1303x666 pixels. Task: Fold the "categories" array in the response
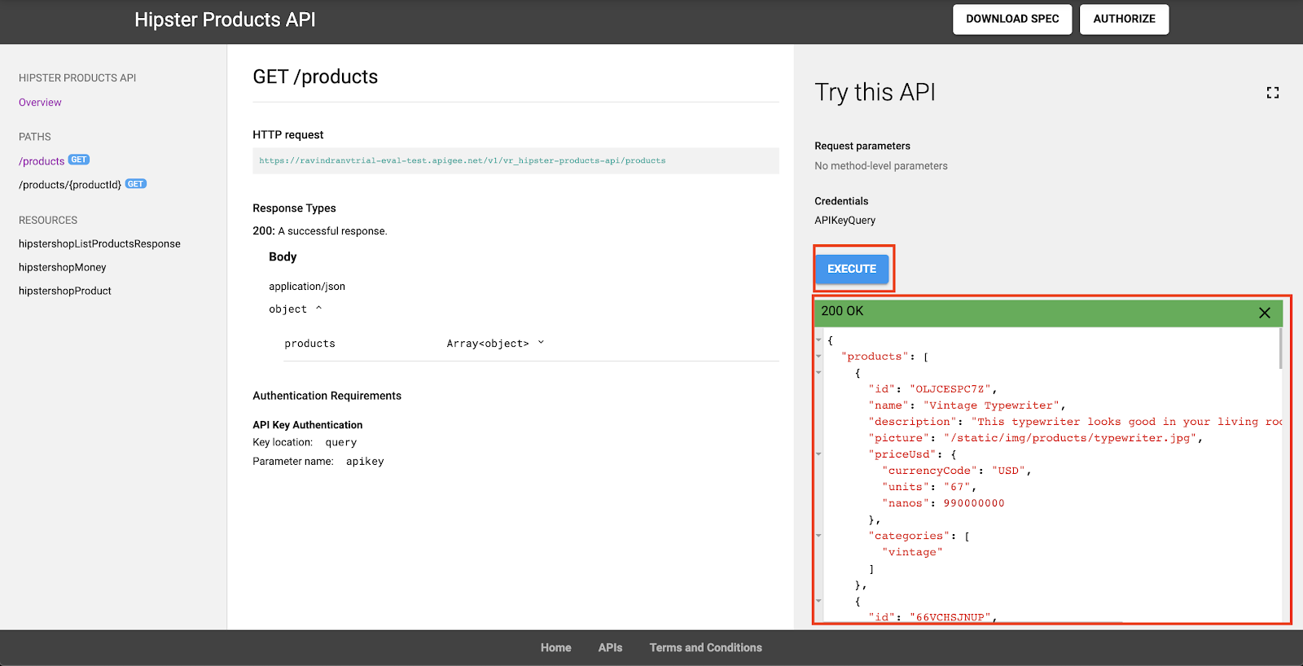coord(818,536)
